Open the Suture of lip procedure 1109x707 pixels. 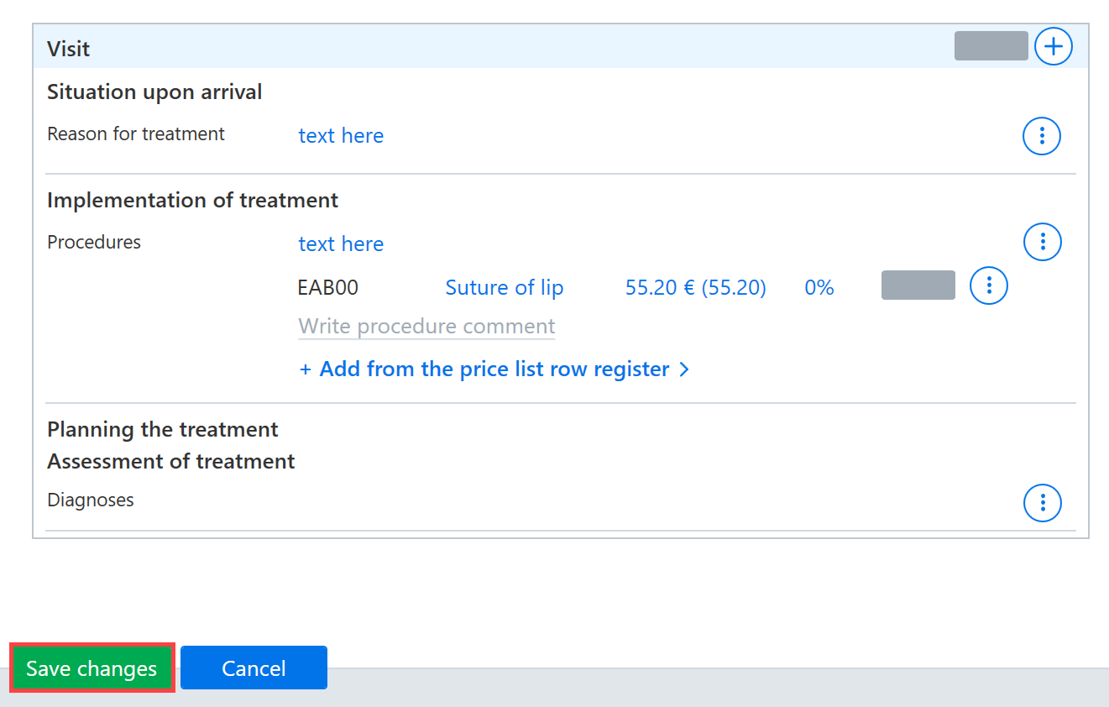505,288
